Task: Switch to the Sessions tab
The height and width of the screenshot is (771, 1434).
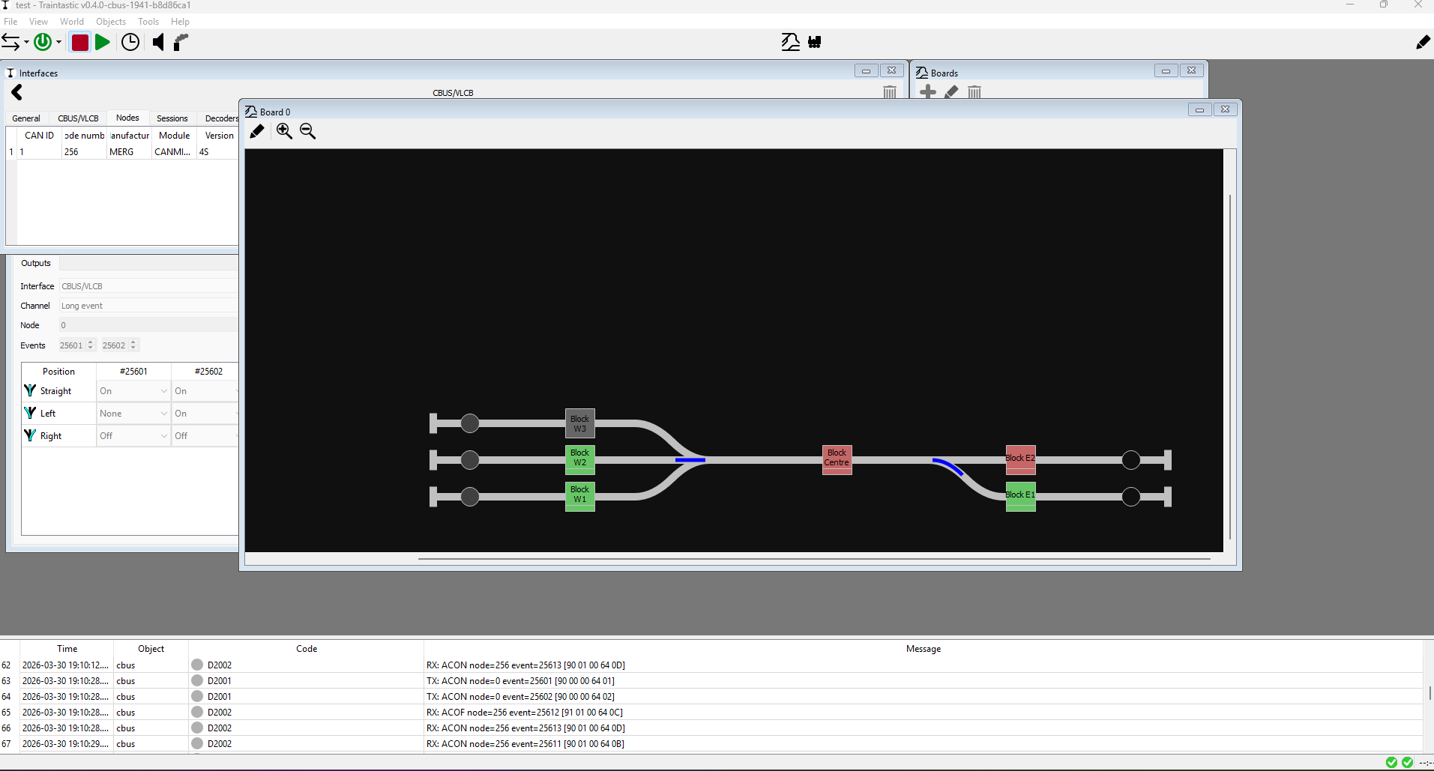Action: point(172,118)
